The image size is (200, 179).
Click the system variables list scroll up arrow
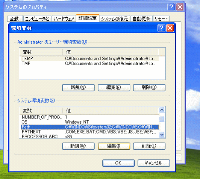coord(162,110)
